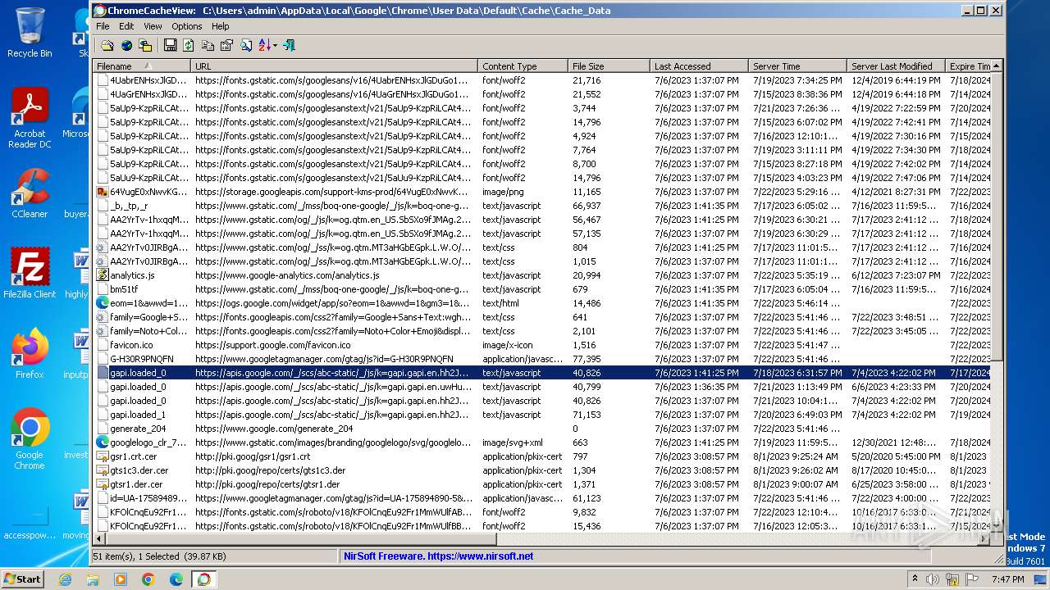Screen dimensions: 1050x590
Task: Open the File menu
Action: [x=103, y=26]
